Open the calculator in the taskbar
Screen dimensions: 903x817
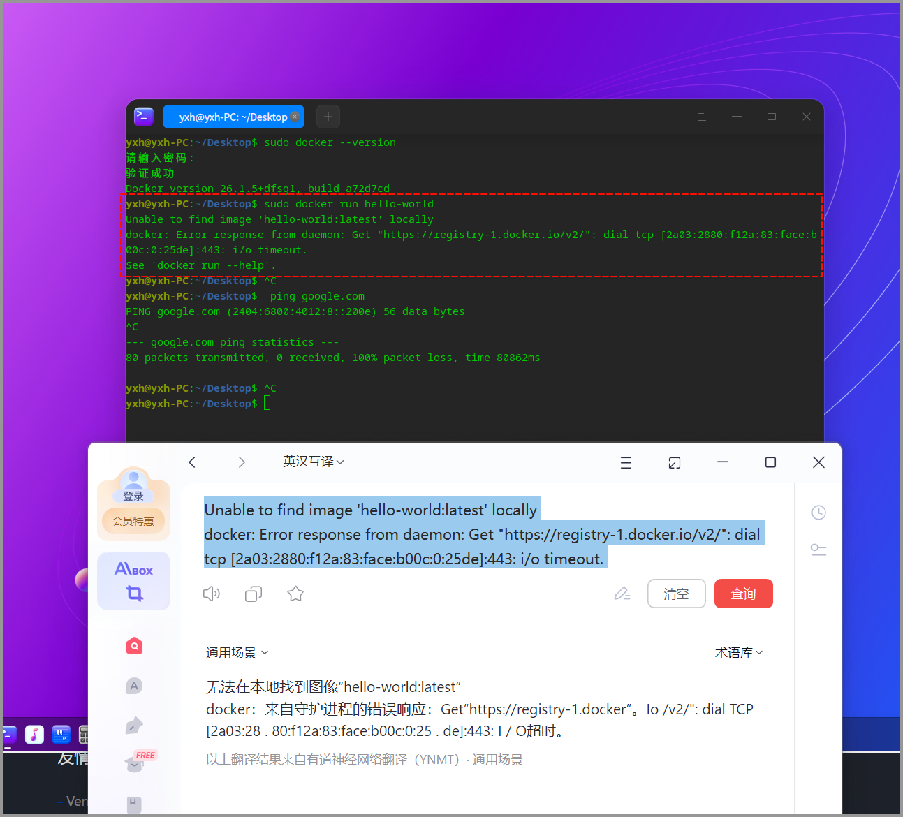84,734
